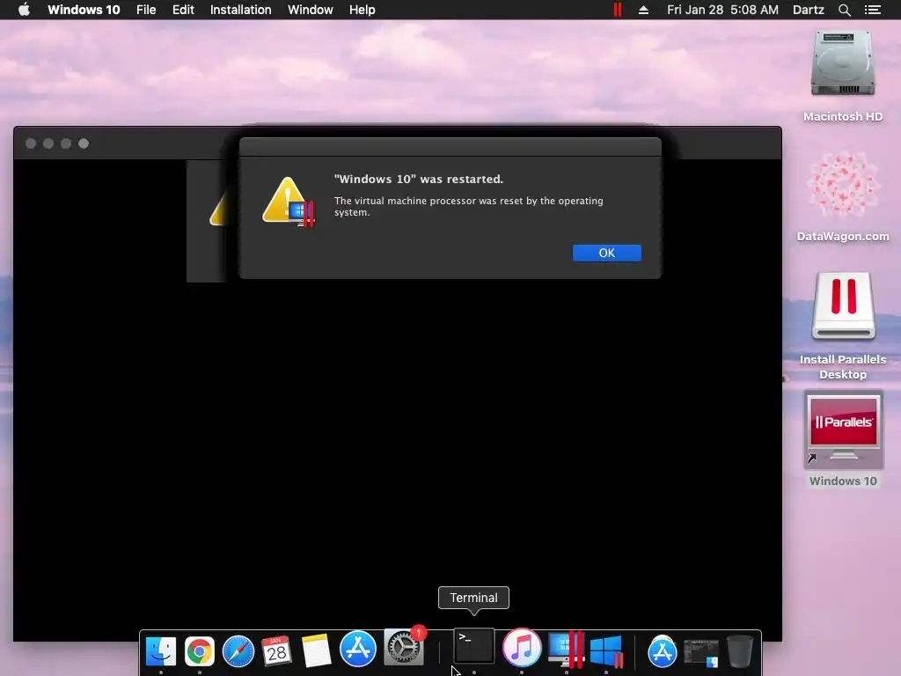Launch Safari from the Dock
This screenshot has height=676, width=901.
(x=238, y=650)
